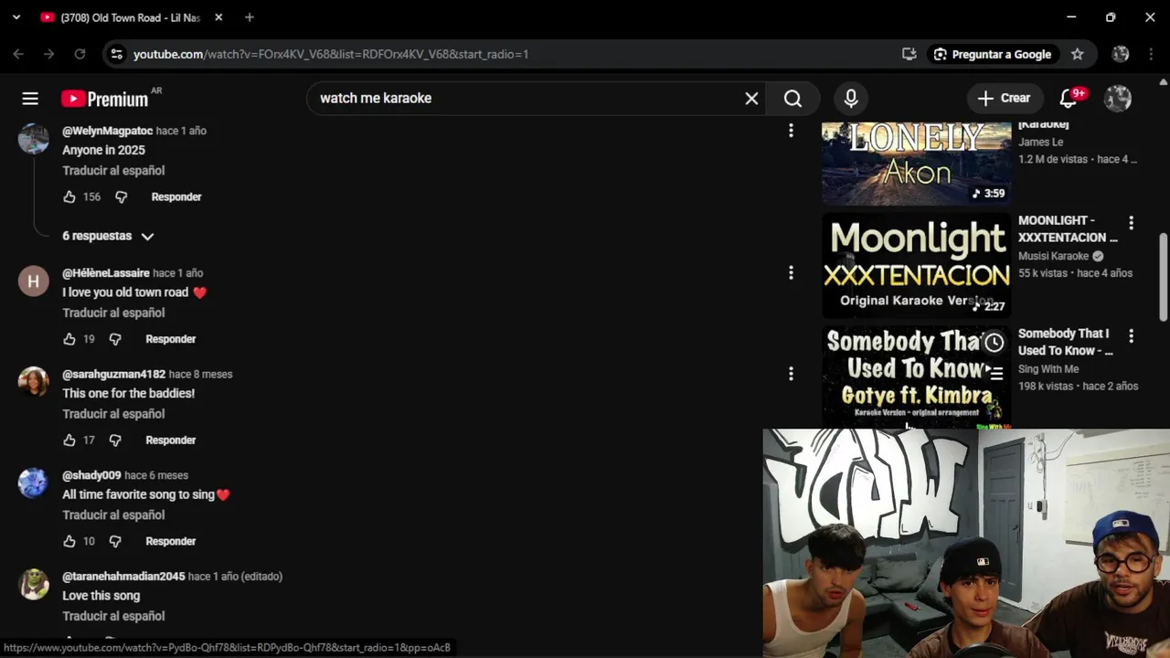Open @WelynMagpatoc's channel name link
Image resolution: width=1170 pixels, height=658 pixels.
coord(107,131)
